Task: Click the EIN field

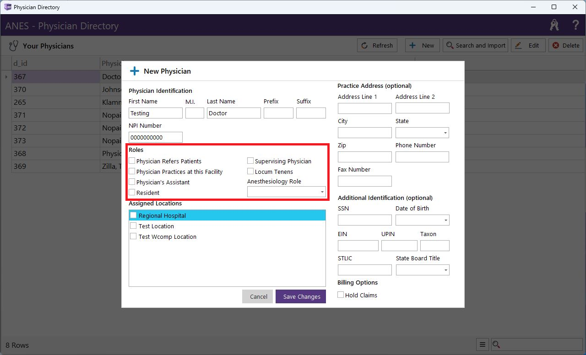Action: point(358,246)
